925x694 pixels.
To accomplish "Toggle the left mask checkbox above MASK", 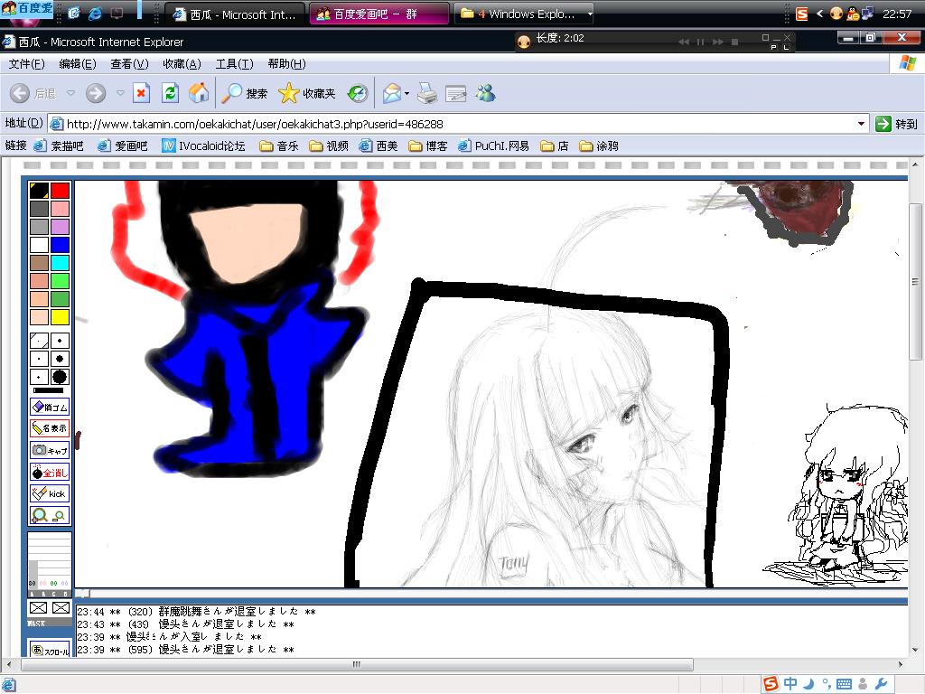I will [38, 608].
